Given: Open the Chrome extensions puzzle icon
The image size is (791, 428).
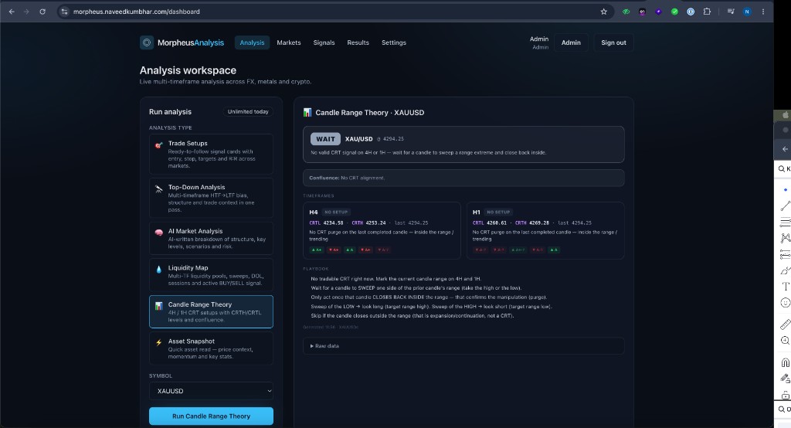Looking at the screenshot, I should pyautogui.click(x=707, y=12).
